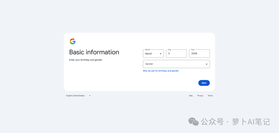Click 'Enter your birthday and gender' text
This screenshot has height=133, width=279.
click(86, 60)
